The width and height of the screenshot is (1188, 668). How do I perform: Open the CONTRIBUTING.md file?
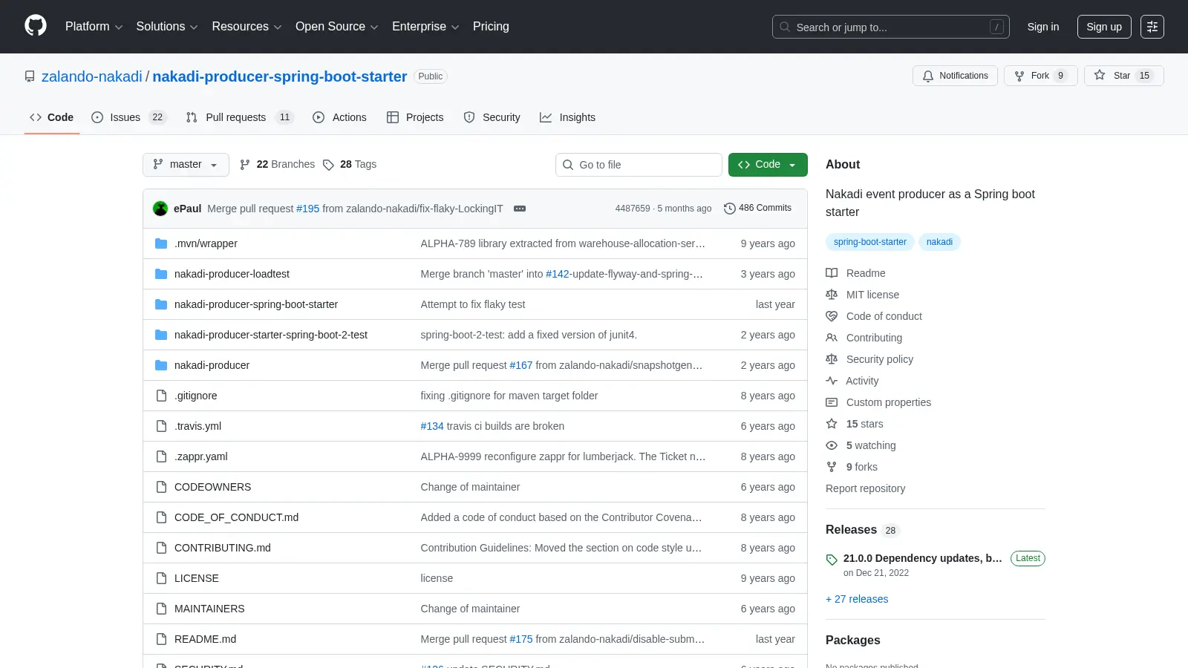tap(223, 548)
